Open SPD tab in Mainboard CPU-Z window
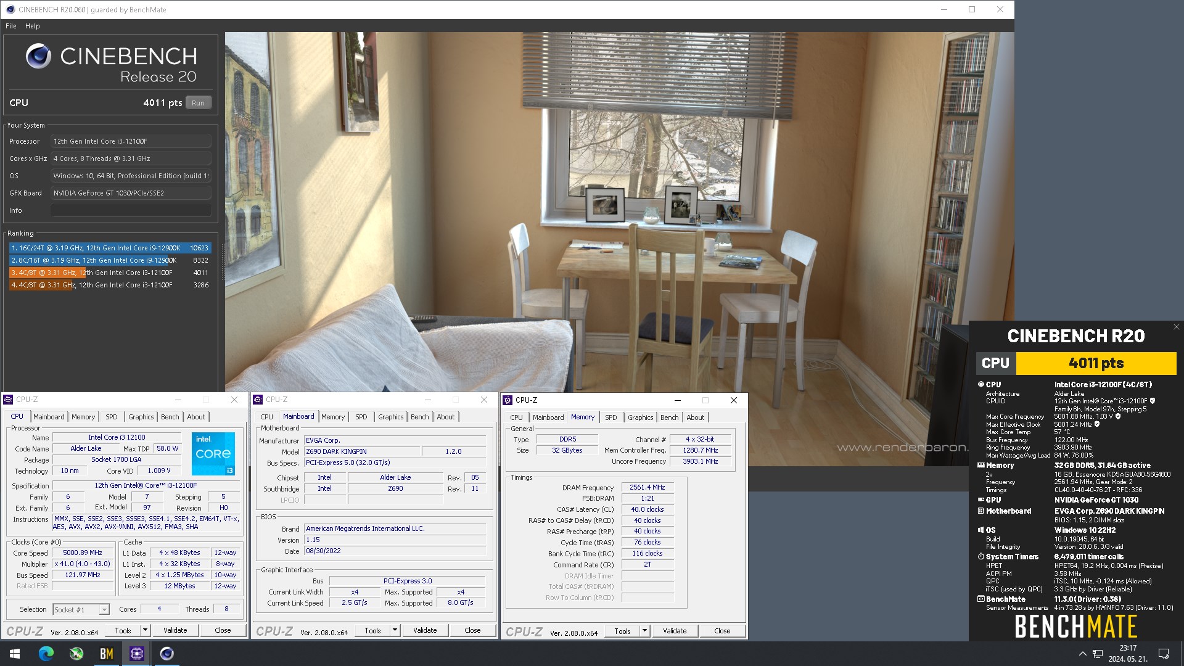The width and height of the screenshot is (1184, 666). pyautogui.click(x=361, y=417)
